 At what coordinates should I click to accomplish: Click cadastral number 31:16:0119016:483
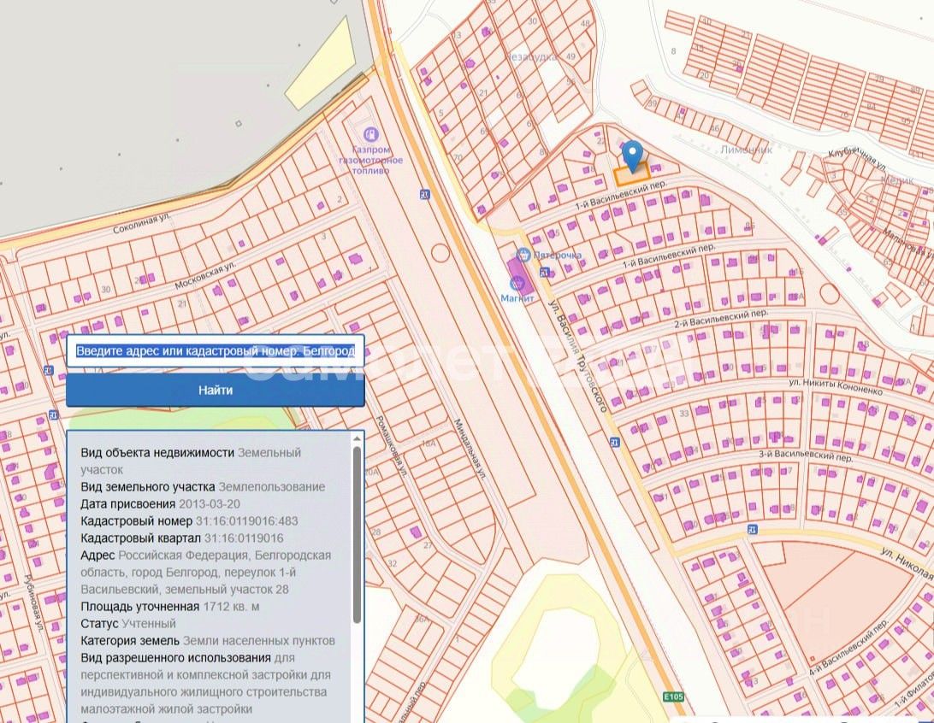click(246, 520)
